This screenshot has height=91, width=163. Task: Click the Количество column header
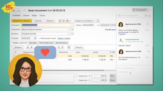coord(65,52)
